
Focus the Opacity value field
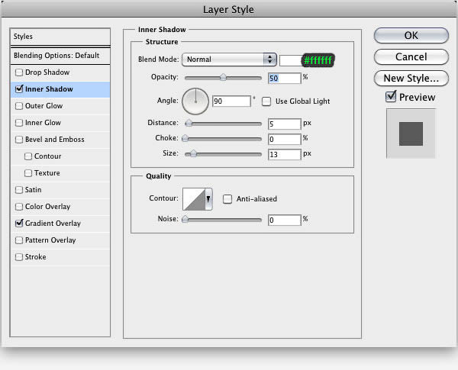[284, 79]
